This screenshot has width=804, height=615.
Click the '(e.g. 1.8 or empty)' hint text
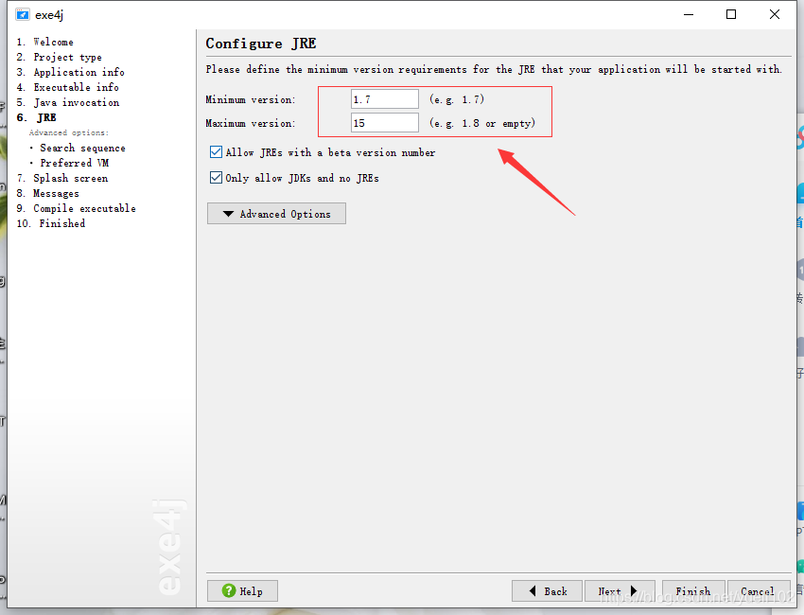pos(482,123)
